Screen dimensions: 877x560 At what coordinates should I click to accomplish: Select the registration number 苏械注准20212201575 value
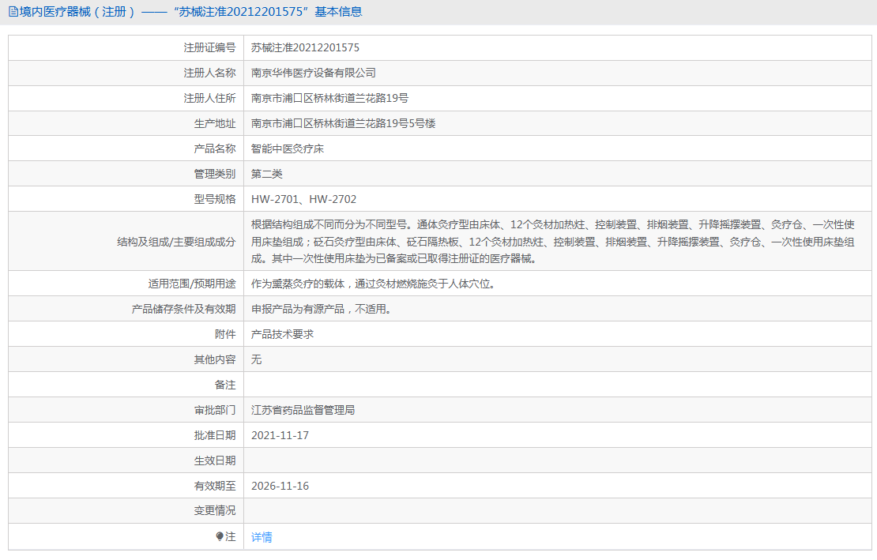306,48
